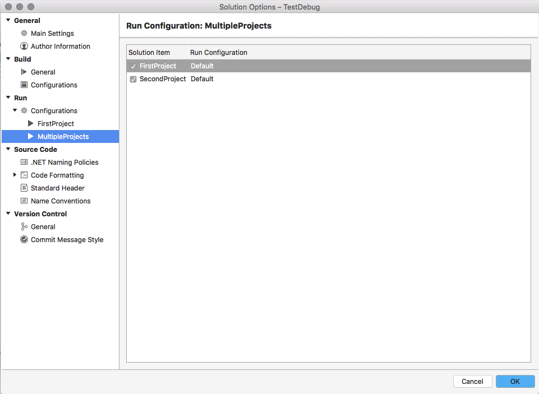Click the .NET Naming Policies icon
Viewport: 539px width, 394px height.
24,162
